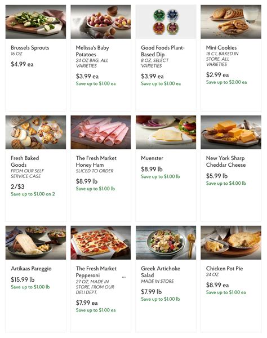
Task: Click the pepperoni pizza product image
Action: (x=101, y=242)
